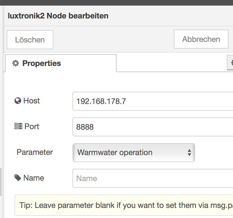
Task: Click the tag icon beside Name
Action: (18, 178)
